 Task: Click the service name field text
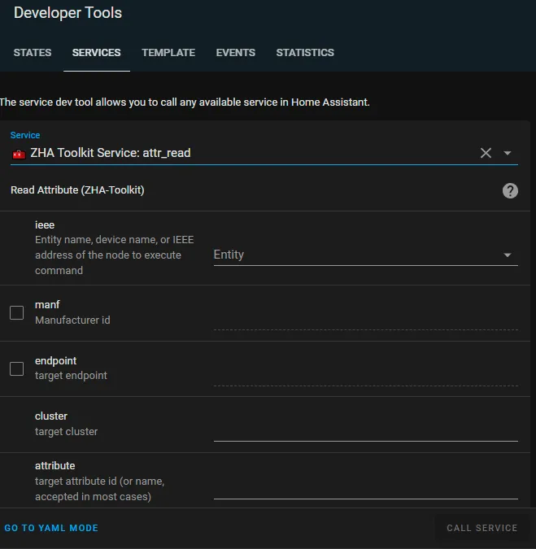point(111,153)
